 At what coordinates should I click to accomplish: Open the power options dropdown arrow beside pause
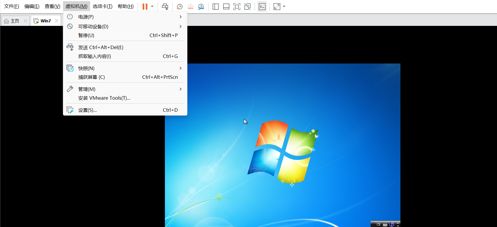click(152, 6)
